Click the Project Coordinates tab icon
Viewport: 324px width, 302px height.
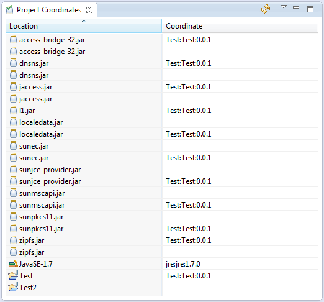(x=9, y=10)
